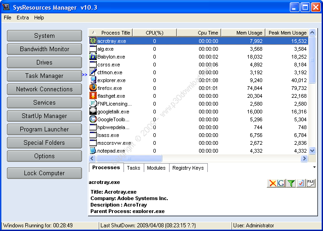Click Windows Running for status text

38,225
